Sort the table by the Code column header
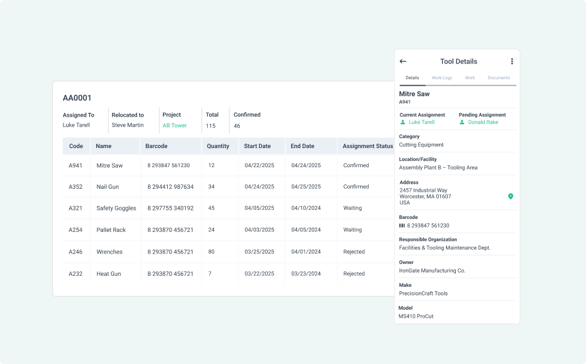Screen dimensions: 586x364 pyautogui.click(x=76, y=146)
